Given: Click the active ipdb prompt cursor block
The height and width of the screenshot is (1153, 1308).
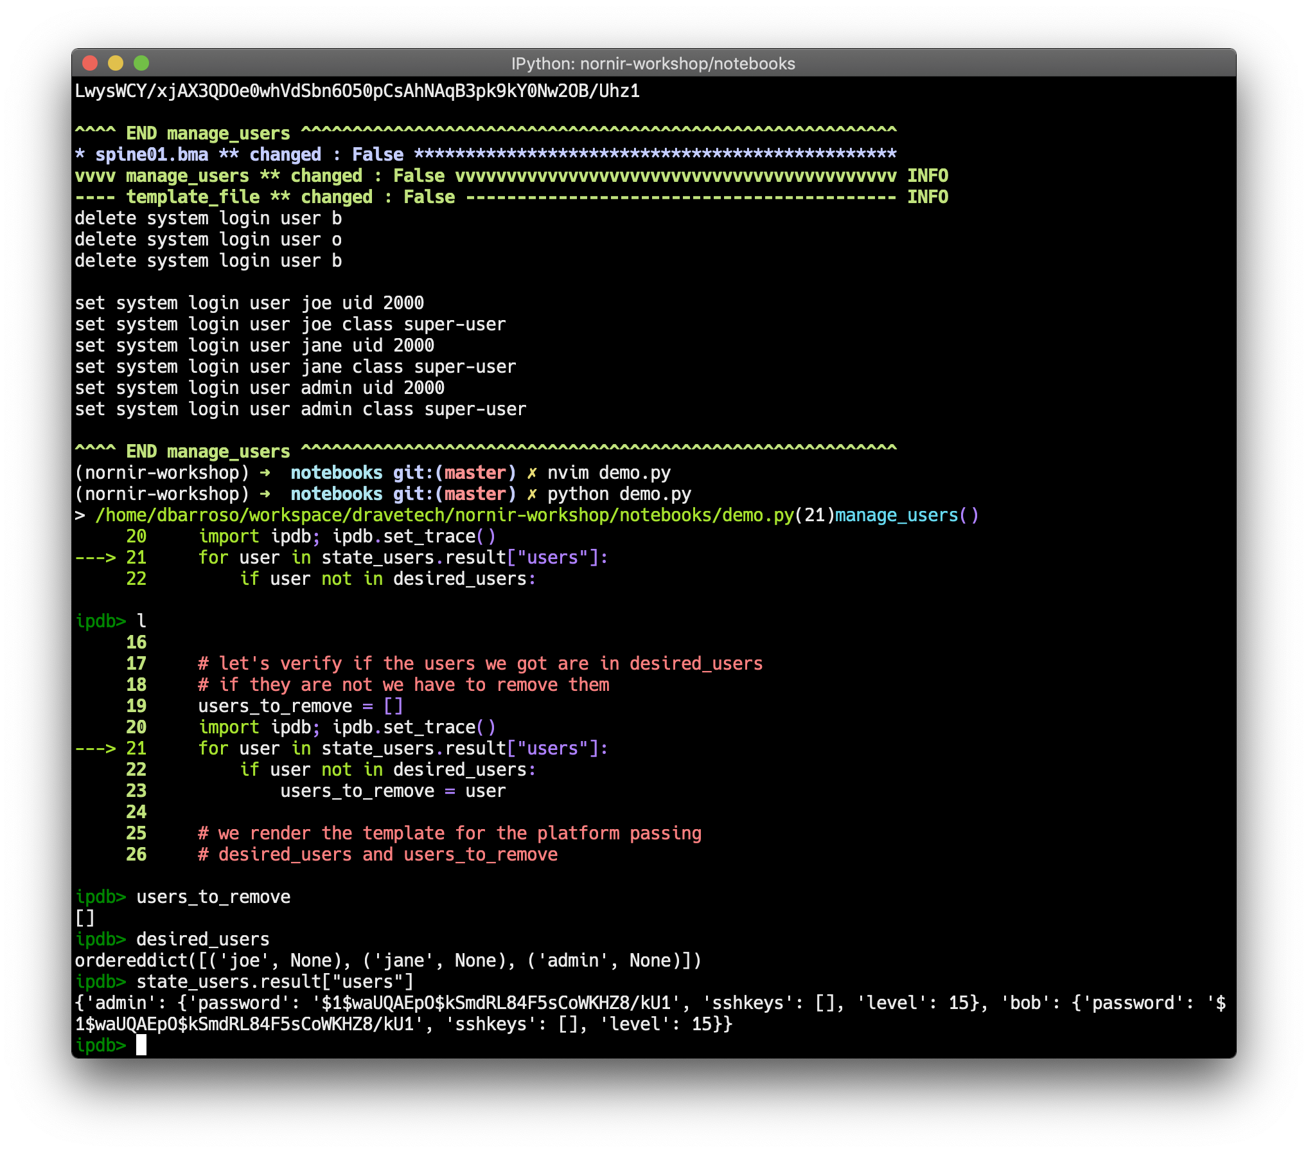Looking at the screenshot, I should pos(141,1045).
